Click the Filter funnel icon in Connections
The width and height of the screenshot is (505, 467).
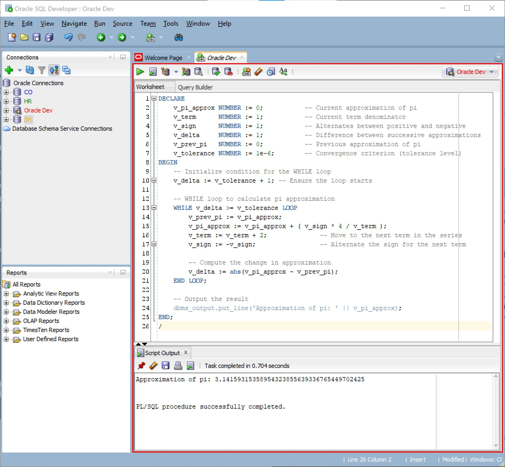pyautogui.click(x=42, y=70)
